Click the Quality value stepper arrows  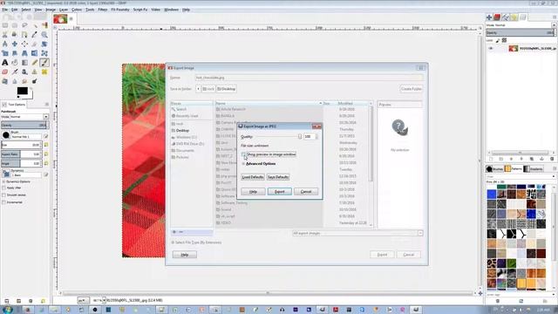(316, 136)
